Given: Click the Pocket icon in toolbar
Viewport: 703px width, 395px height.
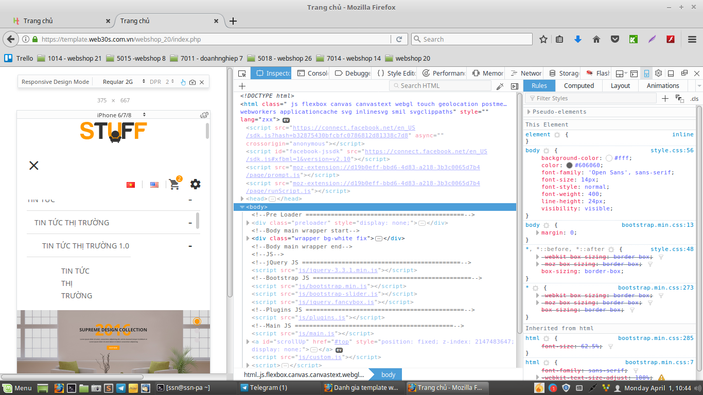Looking at the screenshot, I should click(x=614, y=39).
